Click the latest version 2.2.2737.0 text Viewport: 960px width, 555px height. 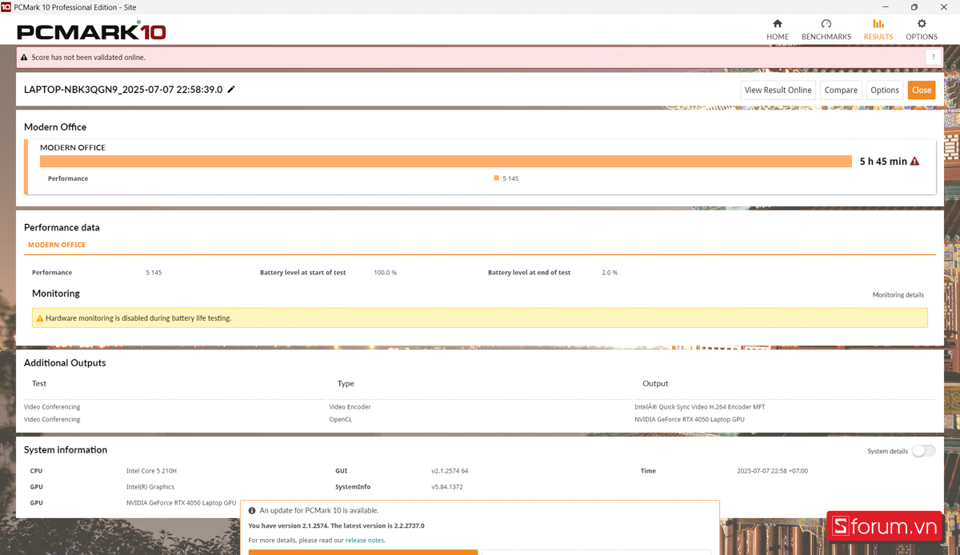376,526
